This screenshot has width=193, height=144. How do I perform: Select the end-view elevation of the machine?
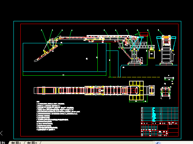coord(166,50)
